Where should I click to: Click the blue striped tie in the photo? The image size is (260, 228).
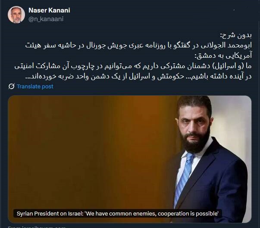[x=184, y=177]
